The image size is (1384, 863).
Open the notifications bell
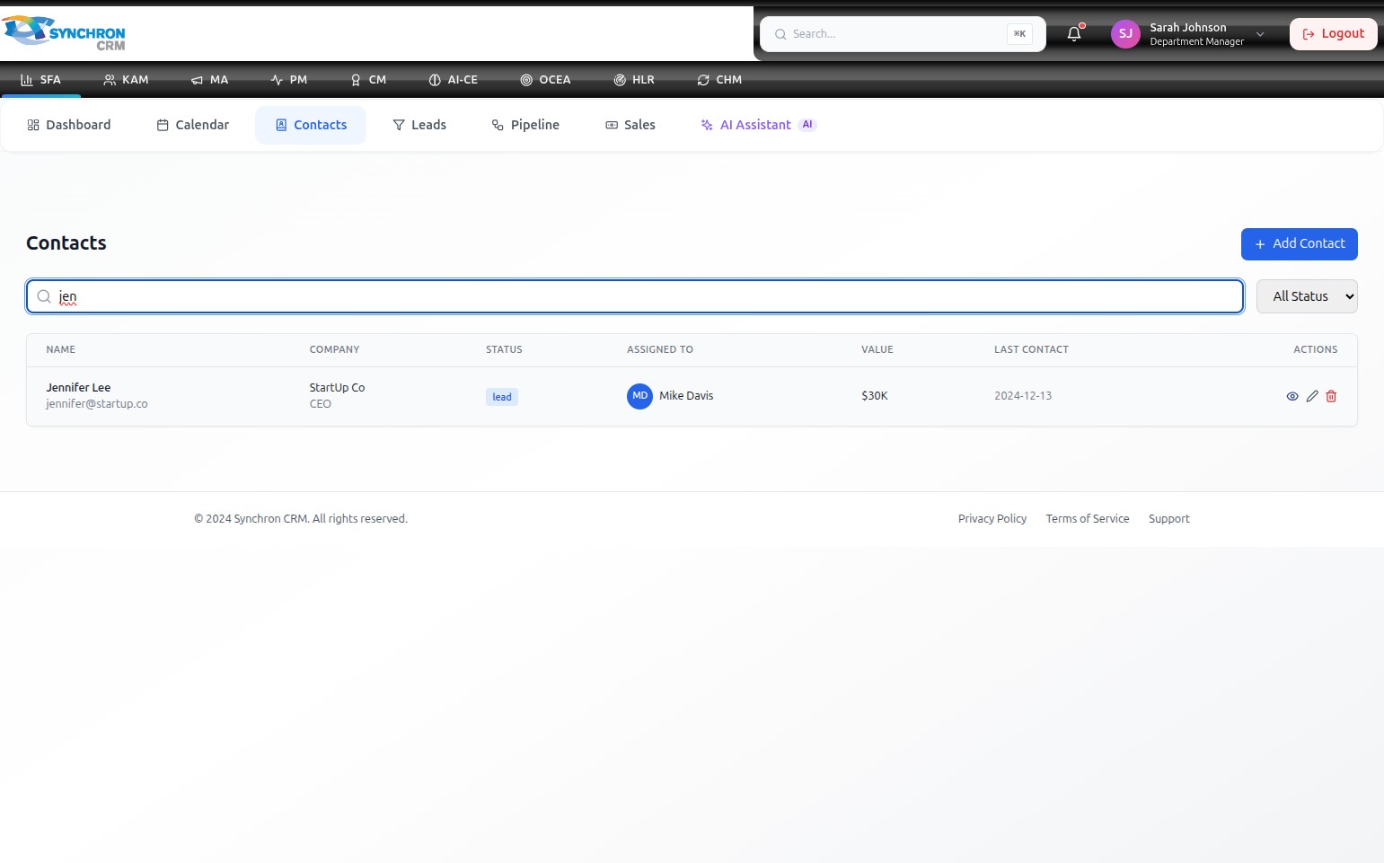pyautogui.click(x=1074, y=34)
